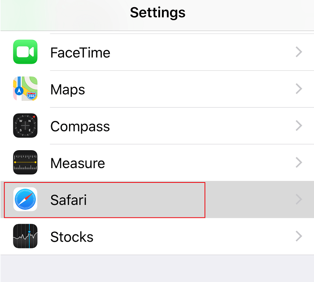Tap the blue Safari compass icon

click(x=25, y=200)
